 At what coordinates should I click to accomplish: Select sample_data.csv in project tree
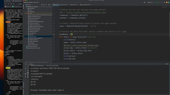point(33,40)
